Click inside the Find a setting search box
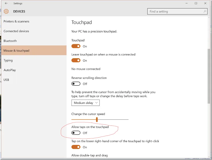This screenshot has height=160, width=212. 172,11
